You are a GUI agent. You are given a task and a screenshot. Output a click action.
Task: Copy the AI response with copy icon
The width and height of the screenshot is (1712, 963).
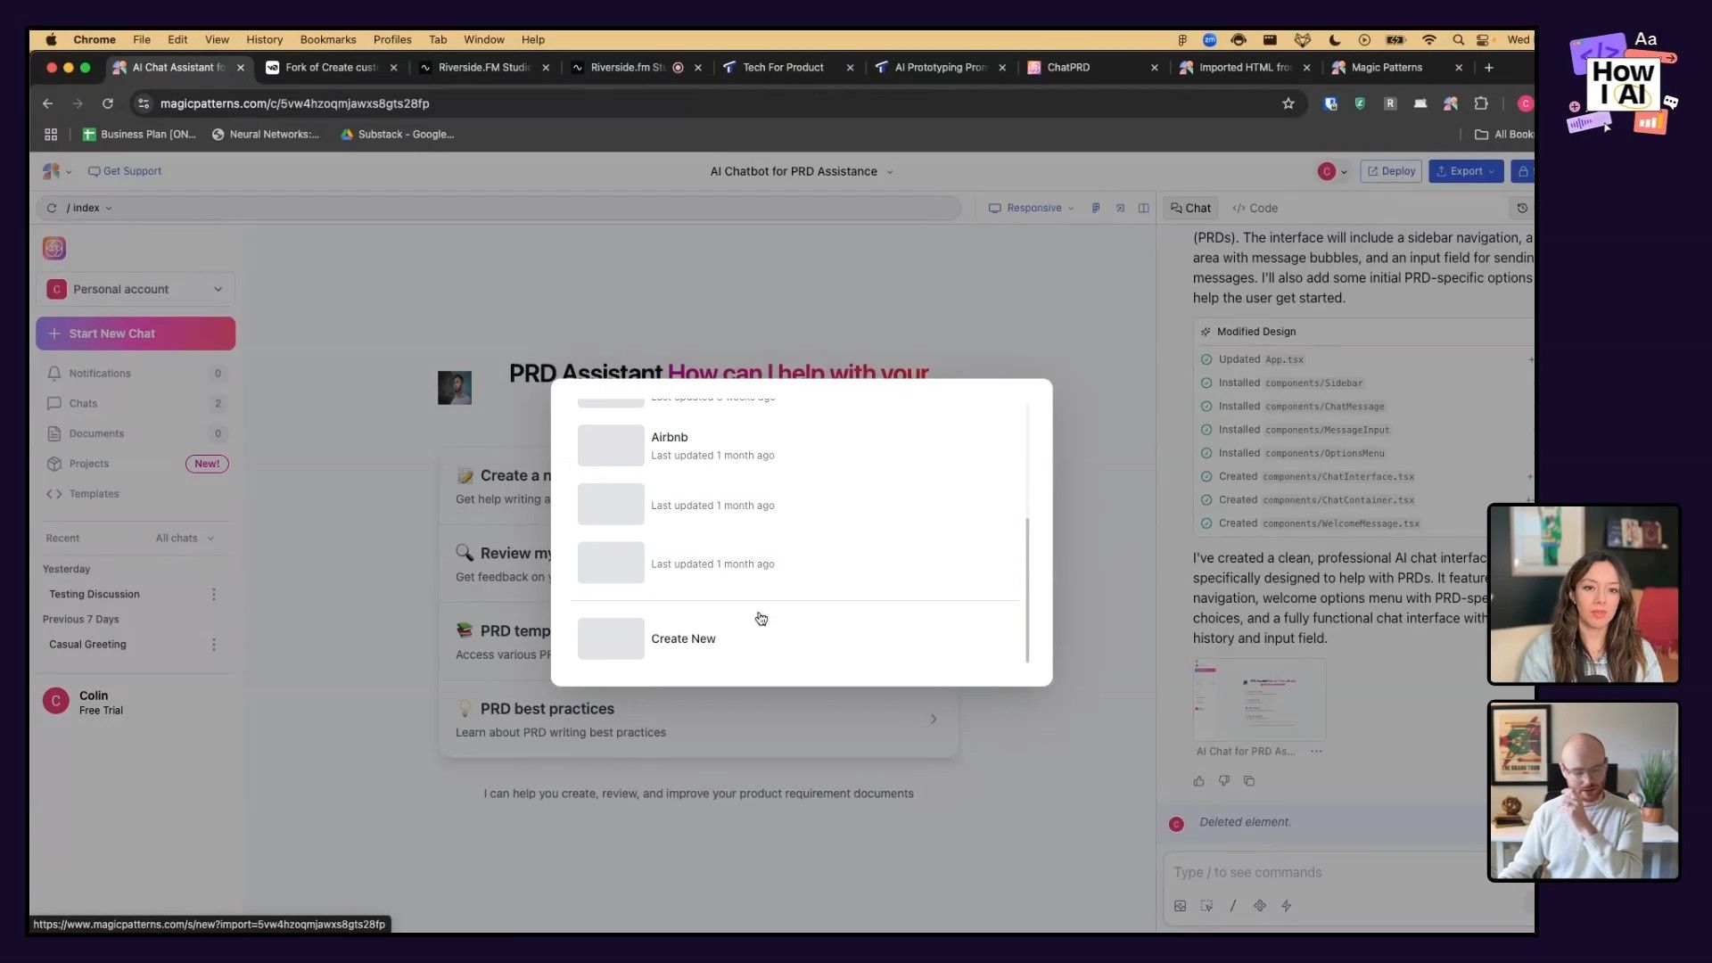1249,781
